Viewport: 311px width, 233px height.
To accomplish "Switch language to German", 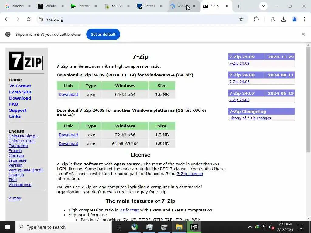I will 16,156.
